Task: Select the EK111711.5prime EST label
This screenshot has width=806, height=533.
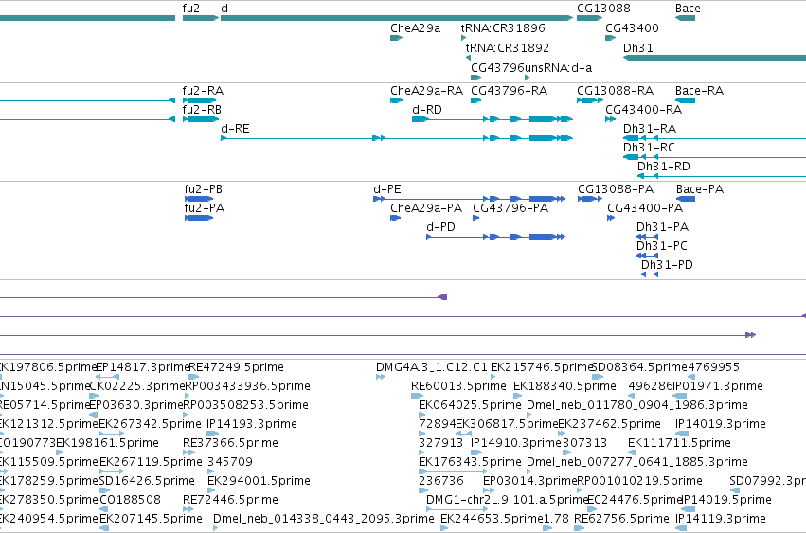Action: (x=679, y=443)
